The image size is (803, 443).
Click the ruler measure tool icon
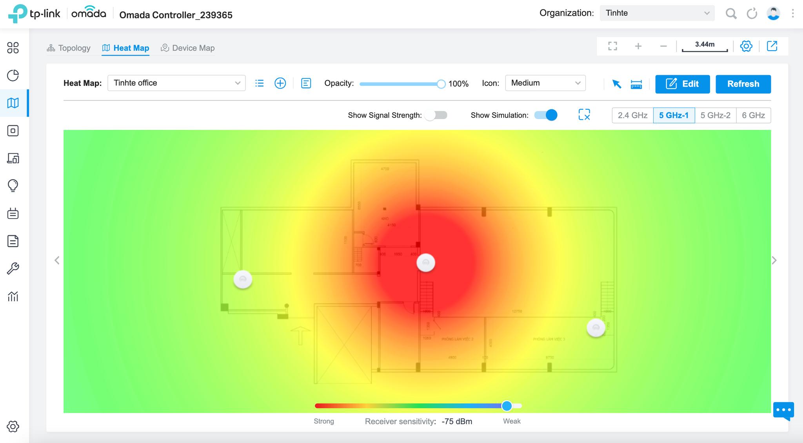tap(636, 84)
